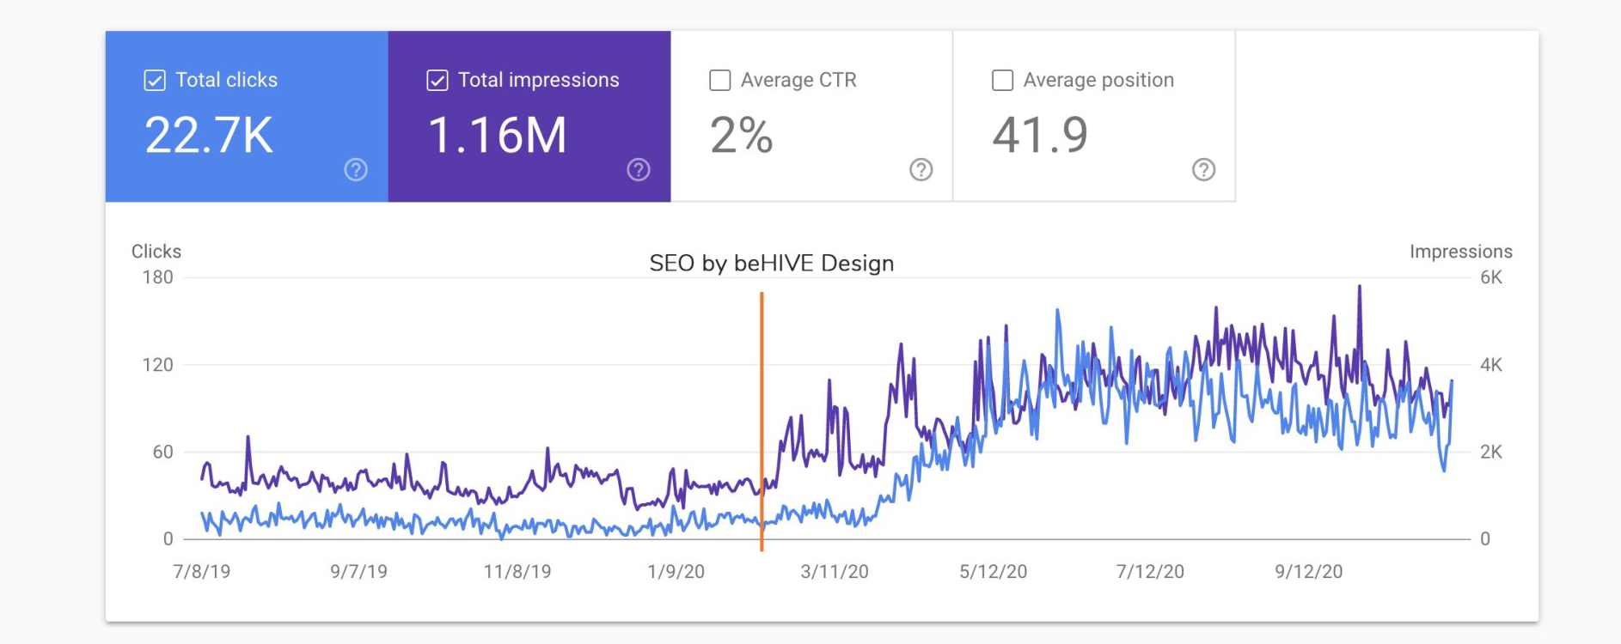Screen dimensions: 1621x644
Task: Open help icon on Total clicks card
Action: pos(356,170)
